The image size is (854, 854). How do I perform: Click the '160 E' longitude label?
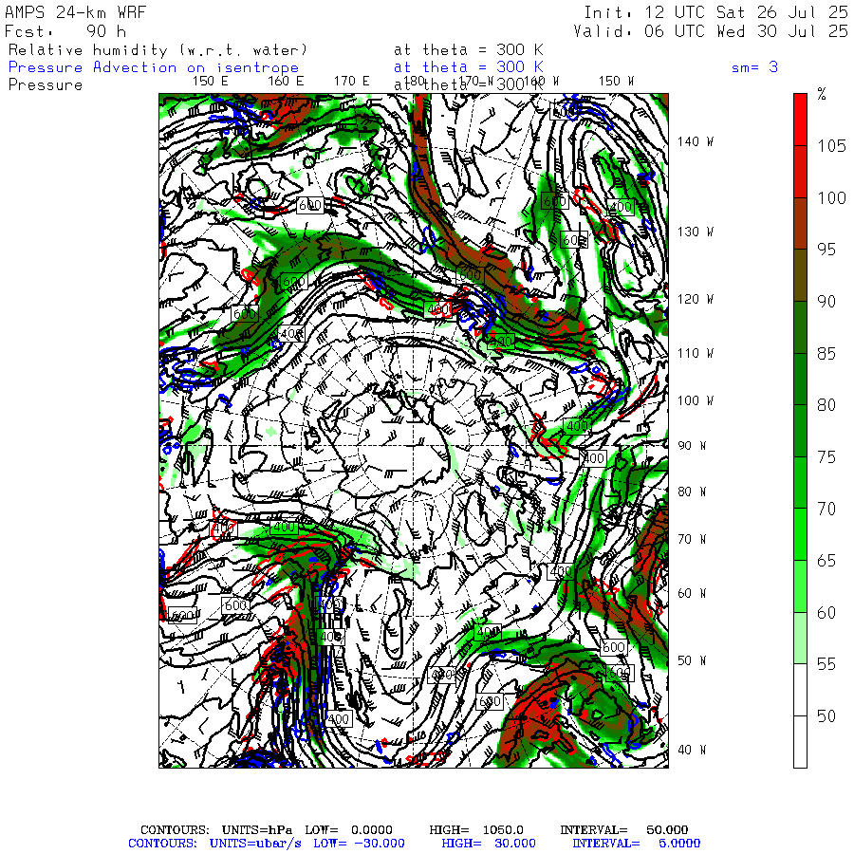(286, 82)
